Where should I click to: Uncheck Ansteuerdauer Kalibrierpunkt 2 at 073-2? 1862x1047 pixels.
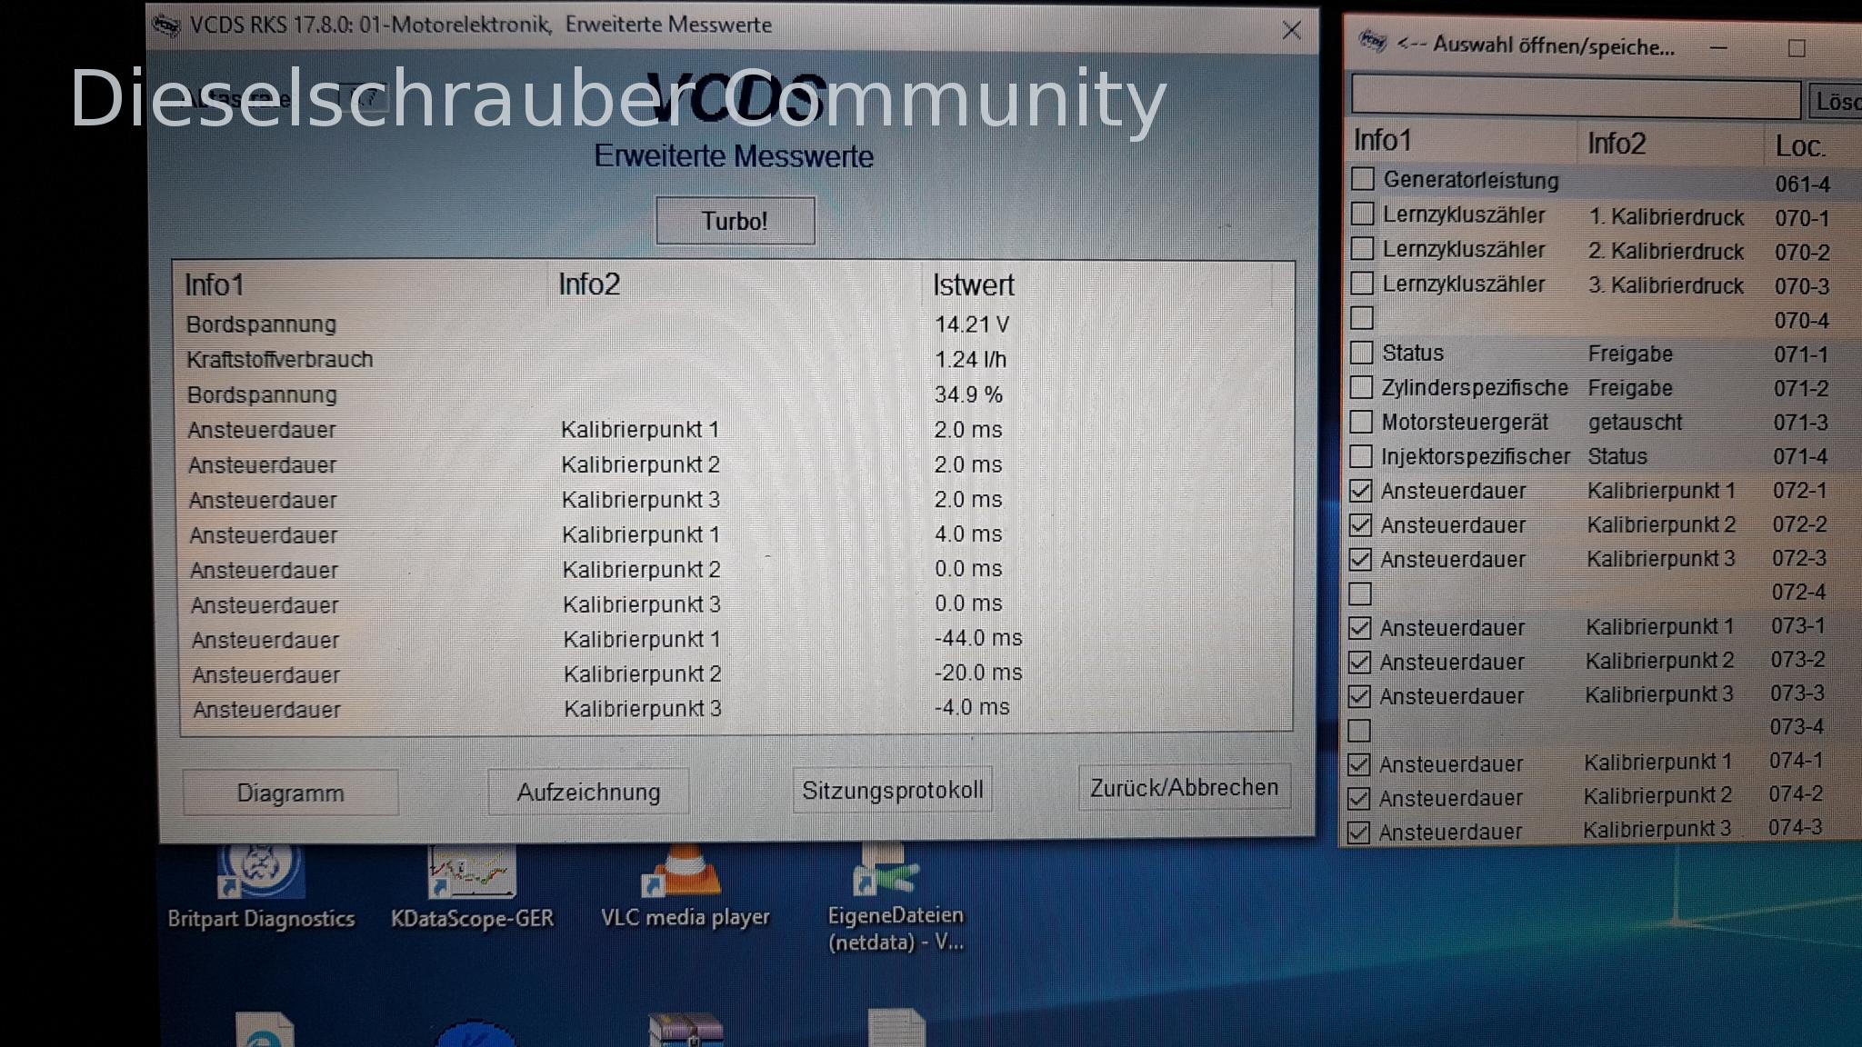[x=1359, y=662]
